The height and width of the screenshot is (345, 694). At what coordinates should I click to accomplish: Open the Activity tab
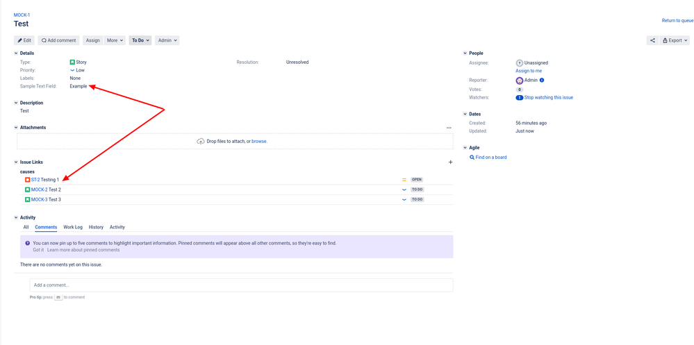click(x=117, y=228)
